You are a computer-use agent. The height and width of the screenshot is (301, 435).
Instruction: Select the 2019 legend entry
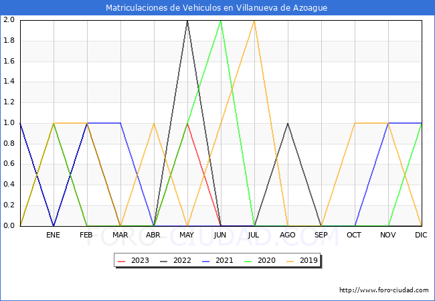(302, 261)
